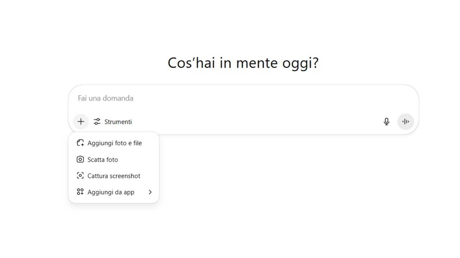This screenshot has width=460, height=258.
Task: Click the photo frame icon beside Aggiungi foto
Action: pyautogui.click(x=80, y=143)
